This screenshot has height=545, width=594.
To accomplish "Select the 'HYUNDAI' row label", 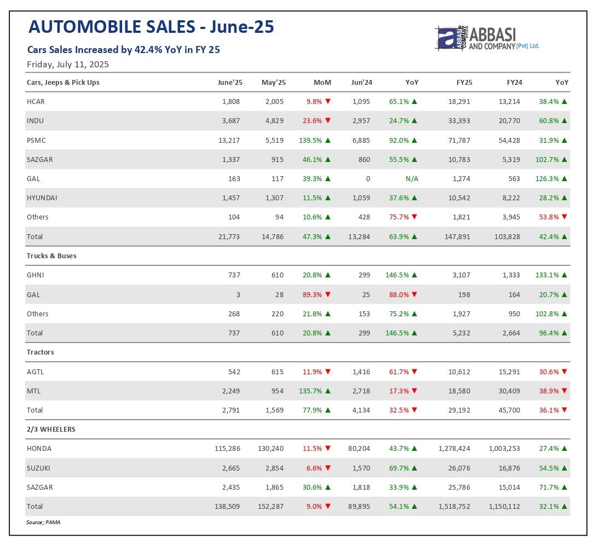I will tap(42, 198).
